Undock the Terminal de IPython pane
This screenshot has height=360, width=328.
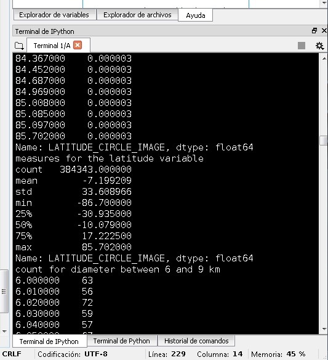[314, 31]
